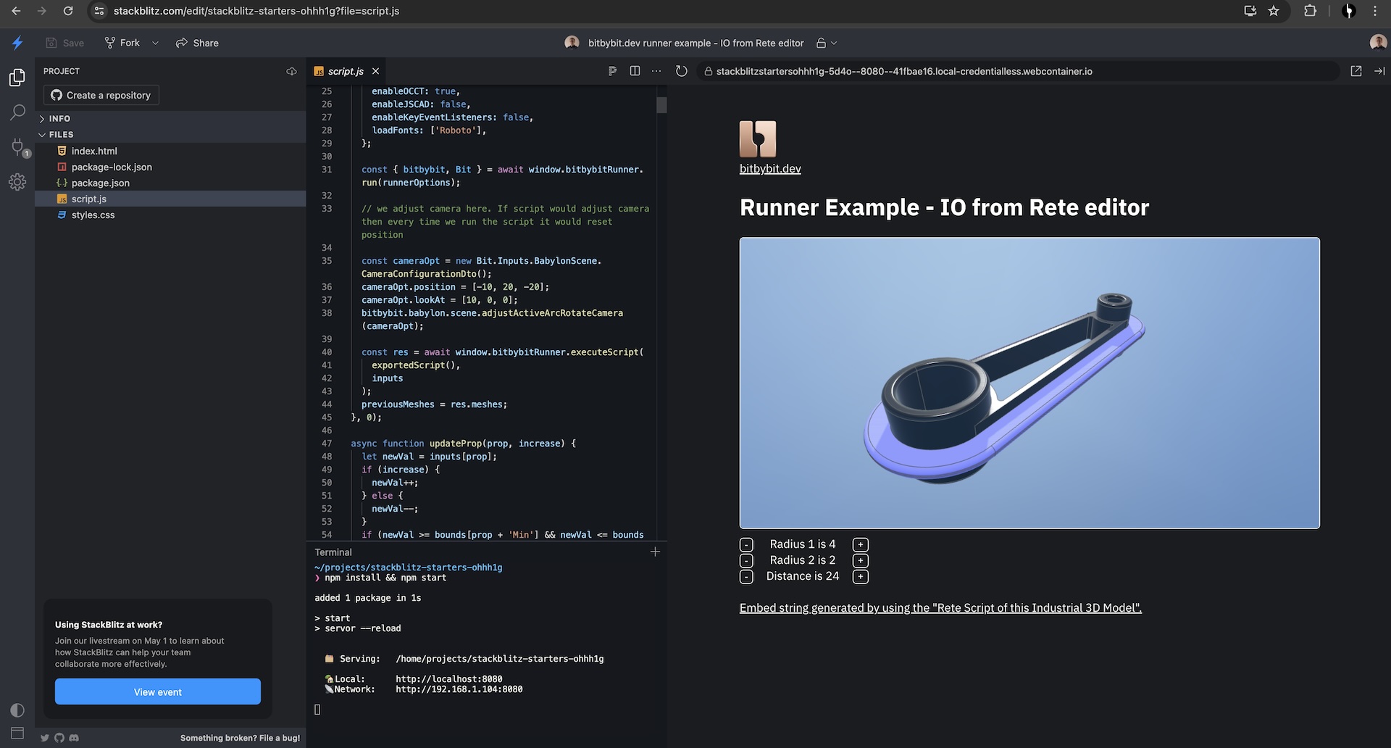Viewport: 1391px width, 748px height.
Task: Open index.html in the file tree
Action: [170, 151]
